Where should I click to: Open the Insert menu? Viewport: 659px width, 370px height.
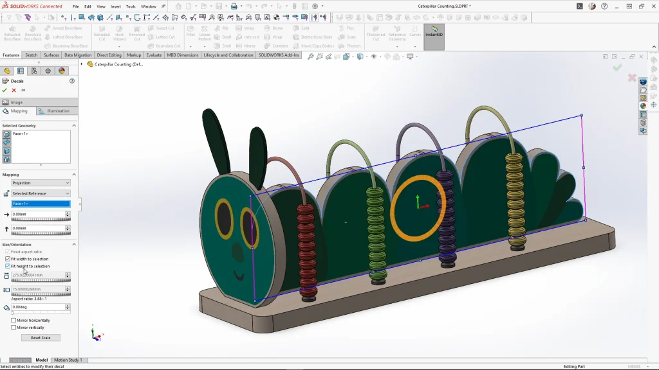click(x=116, y=6)
